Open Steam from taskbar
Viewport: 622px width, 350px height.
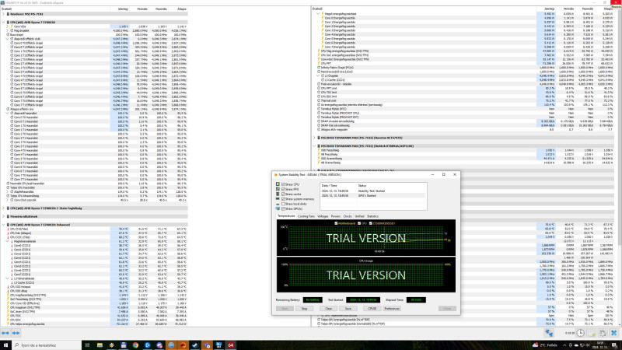click(x=195, y=345)
